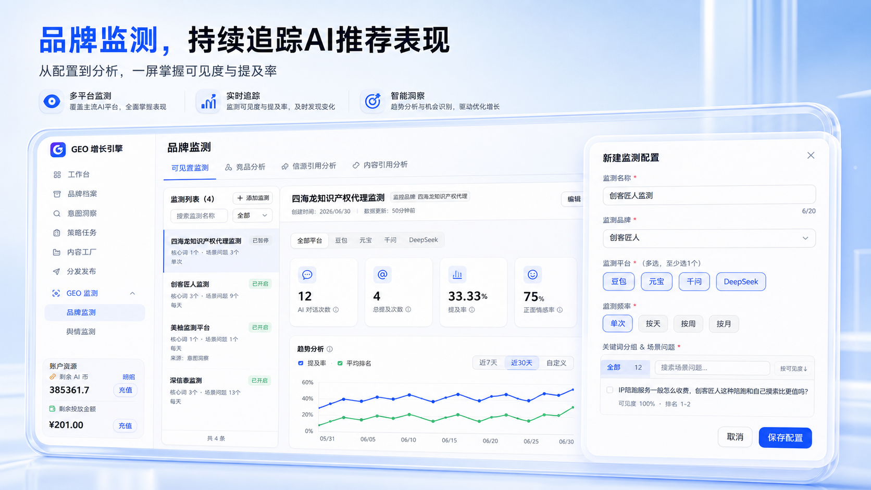Click info icon next to 总提及次数

tap(408, 309)
